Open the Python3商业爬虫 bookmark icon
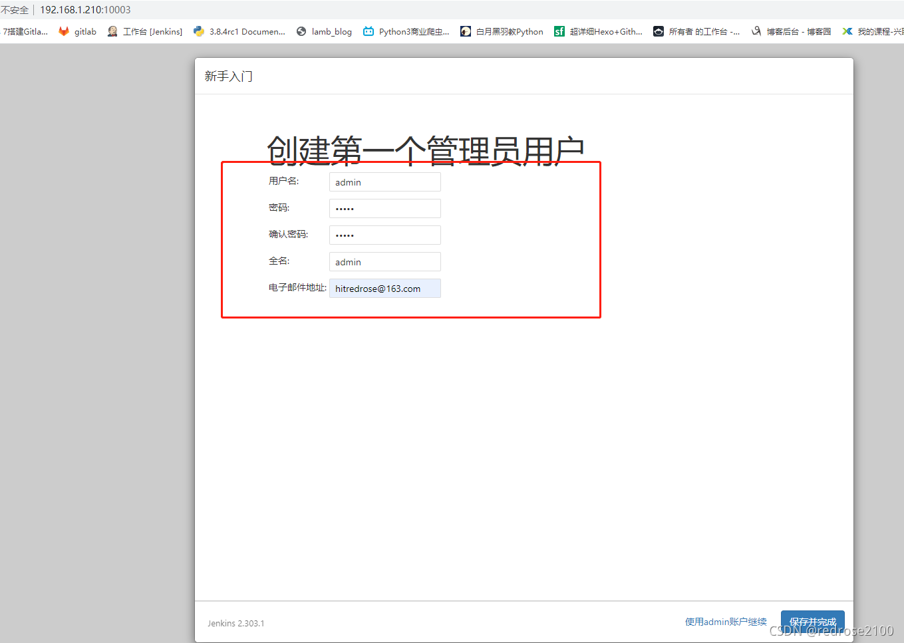 (369, 31)
